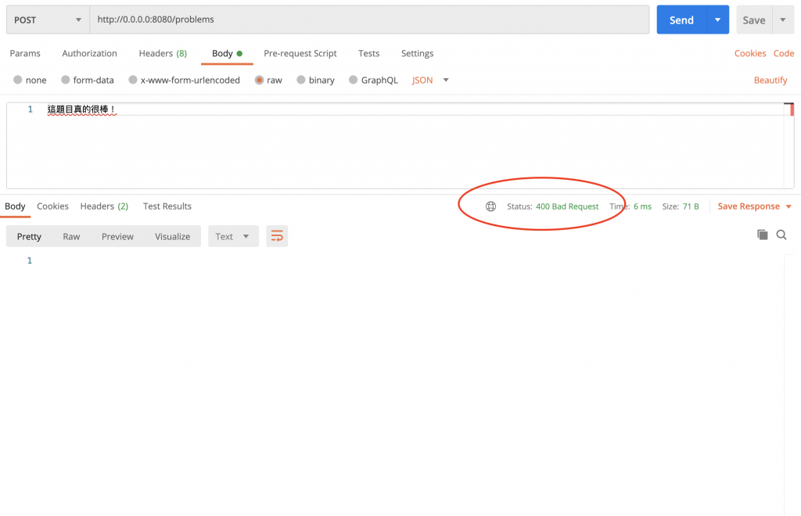This screenshot has height=516, width=801.
Task: Expand the Send button arrow menu
Action: pos(718,20)
